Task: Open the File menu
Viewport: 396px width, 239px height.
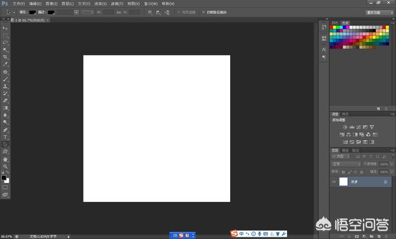Action: [x=19, y=4]
